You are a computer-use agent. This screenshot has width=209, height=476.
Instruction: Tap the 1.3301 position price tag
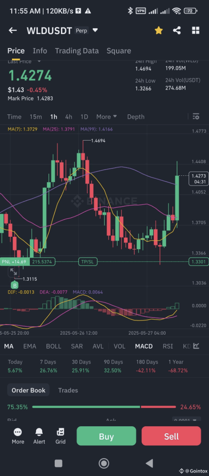(x=199, y=262)
